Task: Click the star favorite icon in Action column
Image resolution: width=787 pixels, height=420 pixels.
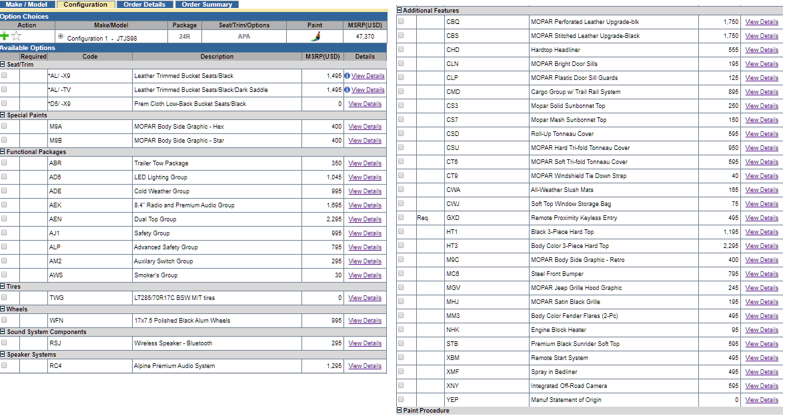Action: coord(17,36)
